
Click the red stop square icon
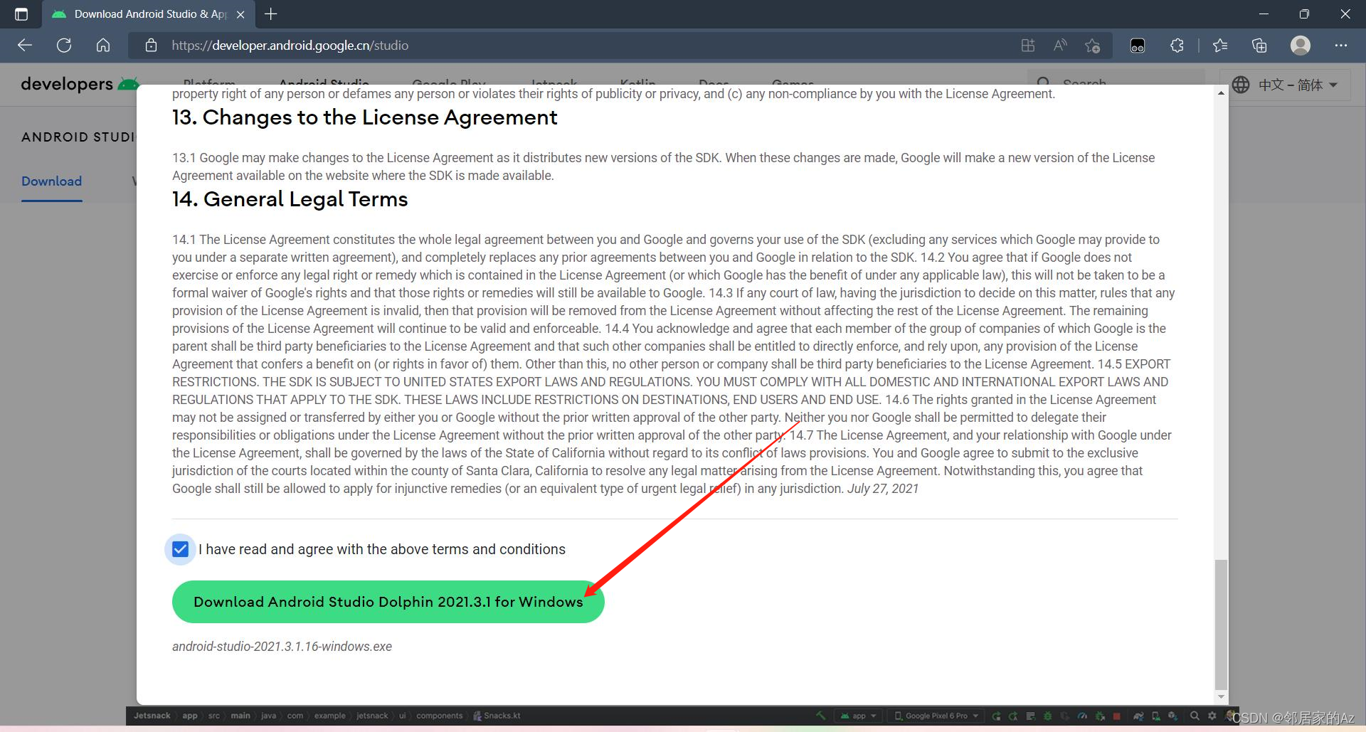coord(1116,716)
